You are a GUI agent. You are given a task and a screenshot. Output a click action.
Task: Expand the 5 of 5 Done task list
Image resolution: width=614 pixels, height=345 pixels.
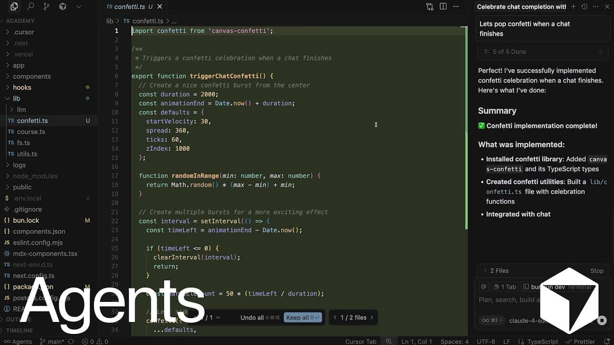[543, 52]
